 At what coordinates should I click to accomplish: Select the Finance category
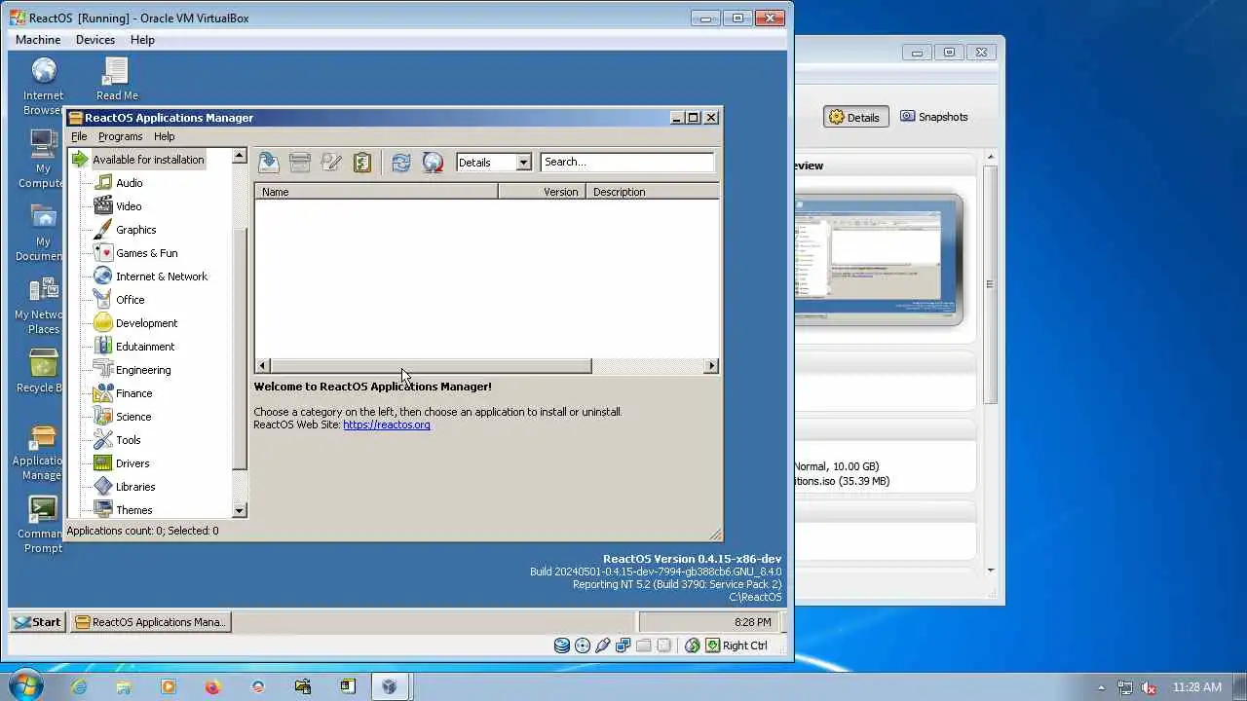133,393
